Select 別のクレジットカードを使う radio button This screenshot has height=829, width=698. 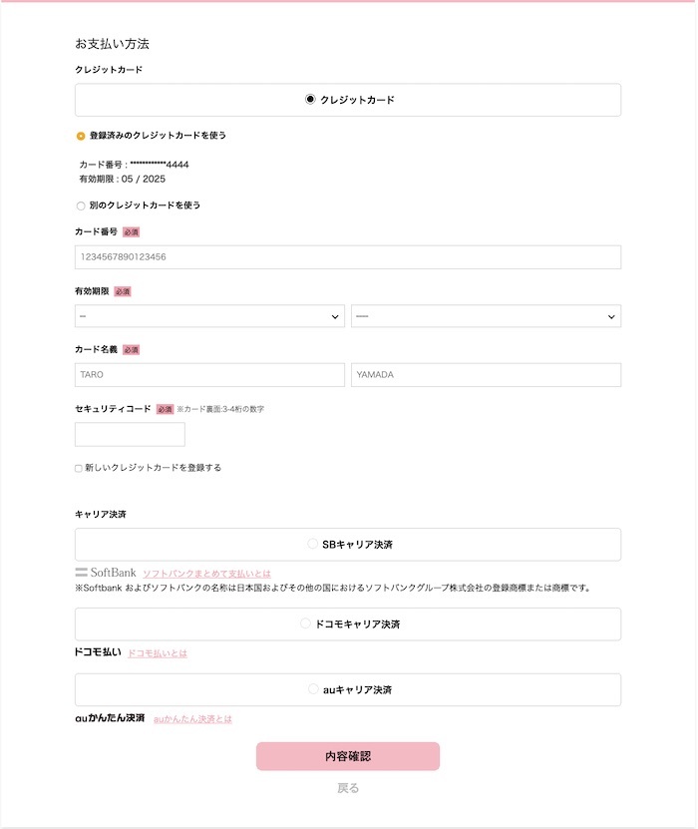(x=81, y=206)
